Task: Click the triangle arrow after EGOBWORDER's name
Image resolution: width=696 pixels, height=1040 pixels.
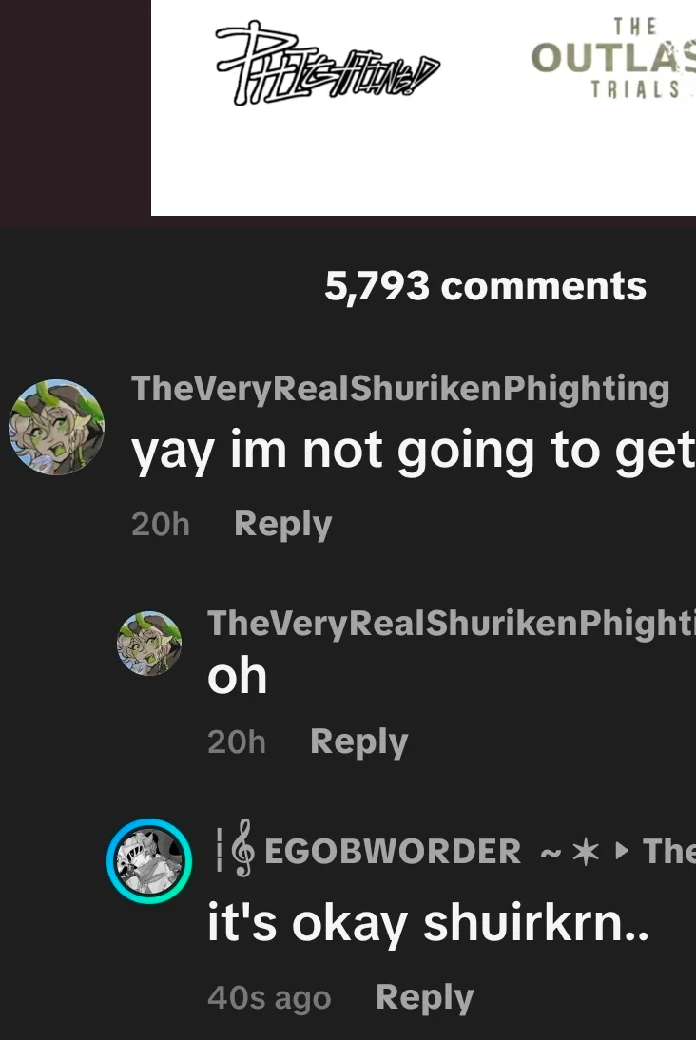Action: pos(622,850)
